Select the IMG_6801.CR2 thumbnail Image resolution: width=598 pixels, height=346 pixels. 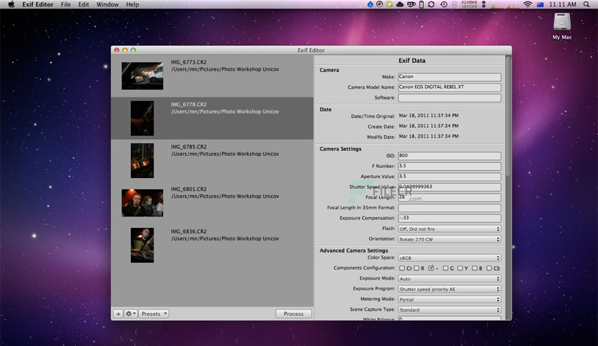[142, 203]
